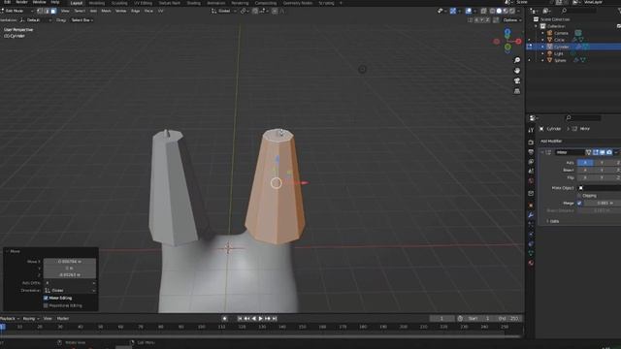Click play animation button in timeline
Image resolution: width=621 pixels, height=349 pixels.
coord(261,319)
